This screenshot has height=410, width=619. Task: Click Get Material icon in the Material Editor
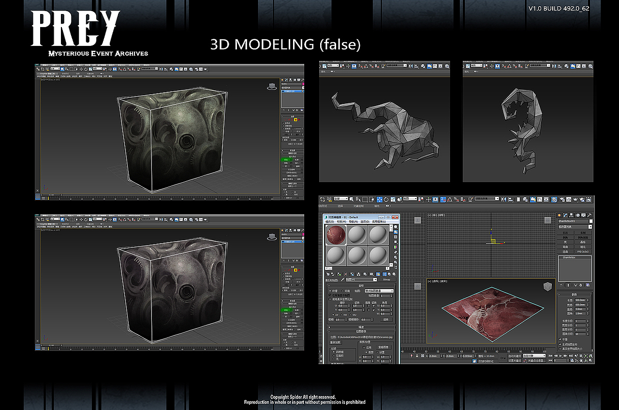point(328,274)
